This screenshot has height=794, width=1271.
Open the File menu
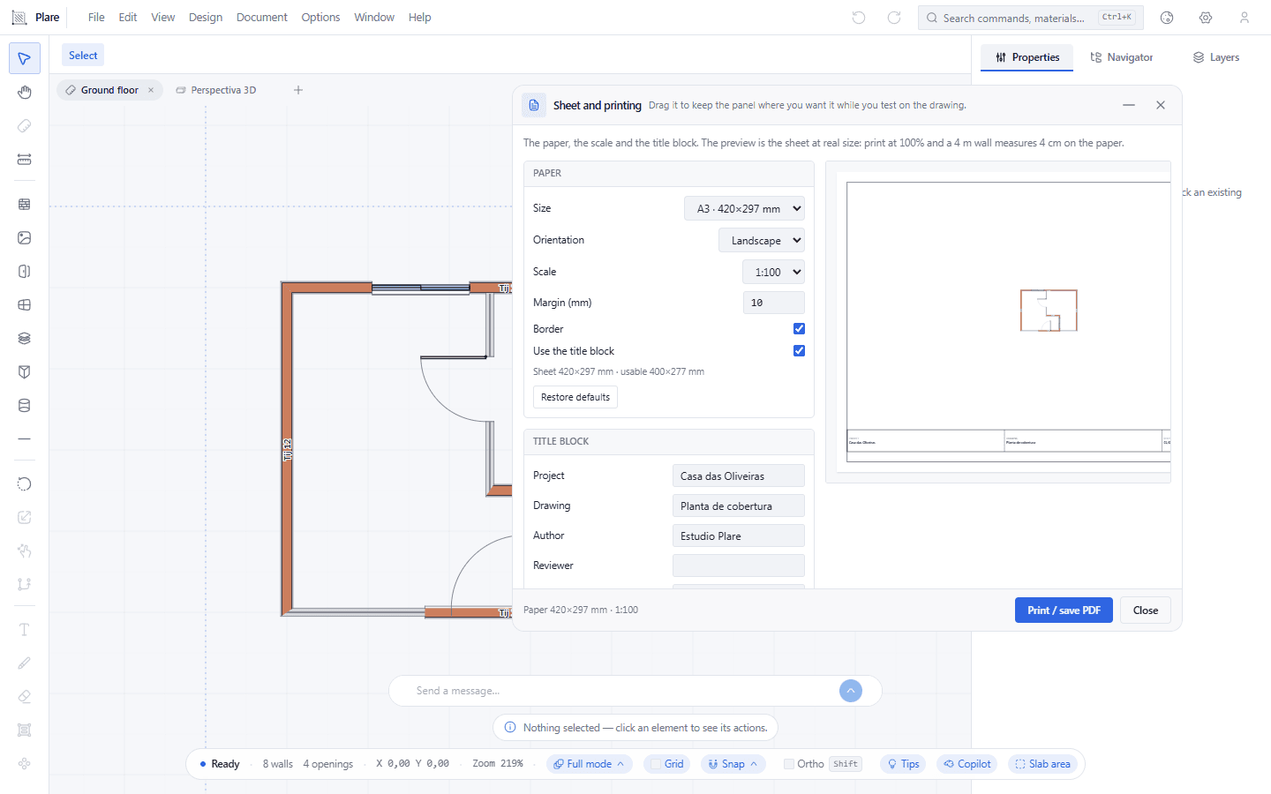point(96,18)
